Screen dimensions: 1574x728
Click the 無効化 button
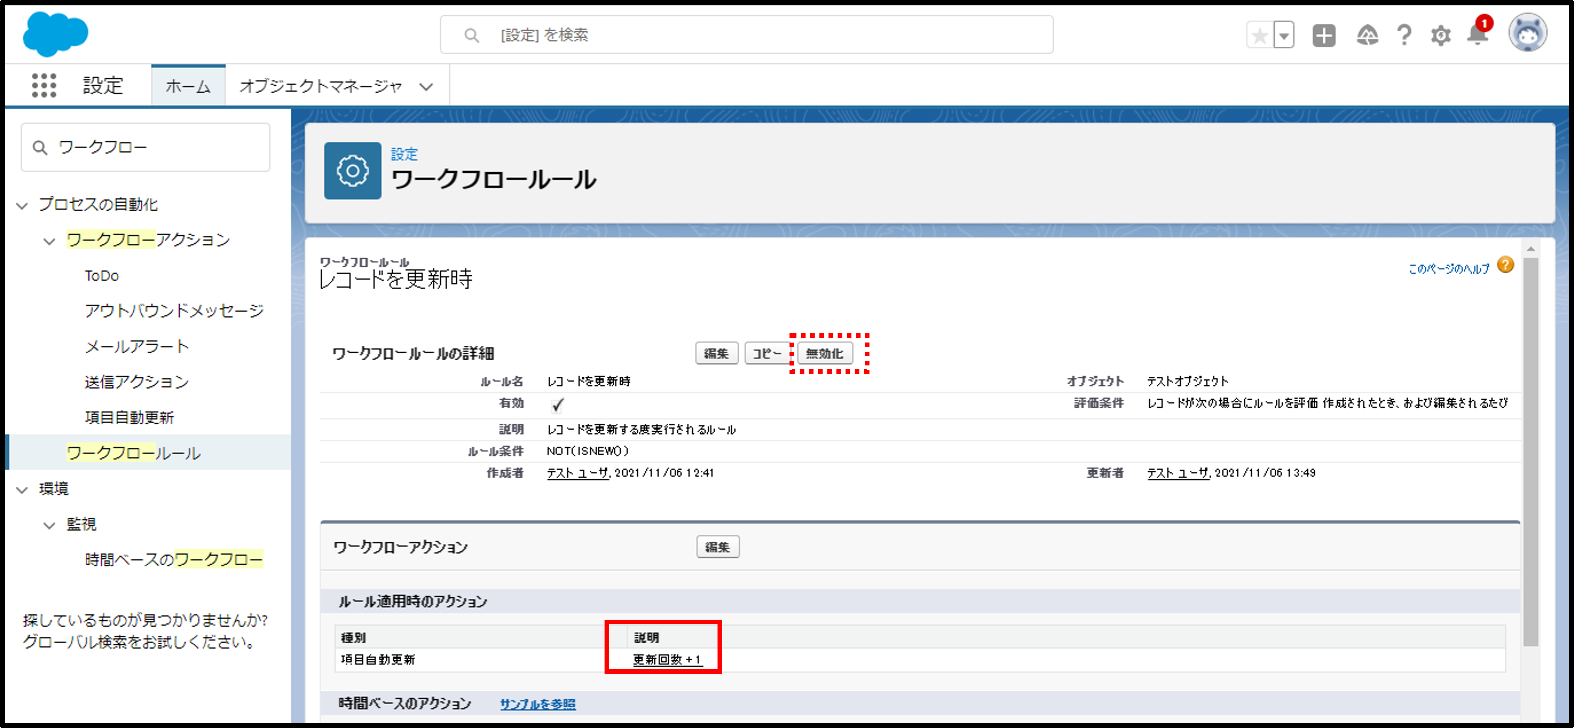pos(824,353)
